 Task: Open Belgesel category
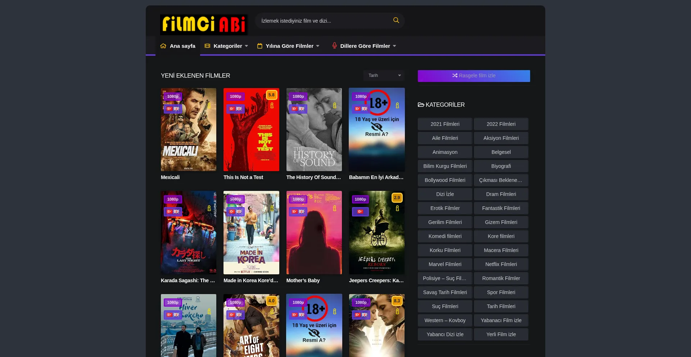[x=501, y=152]
